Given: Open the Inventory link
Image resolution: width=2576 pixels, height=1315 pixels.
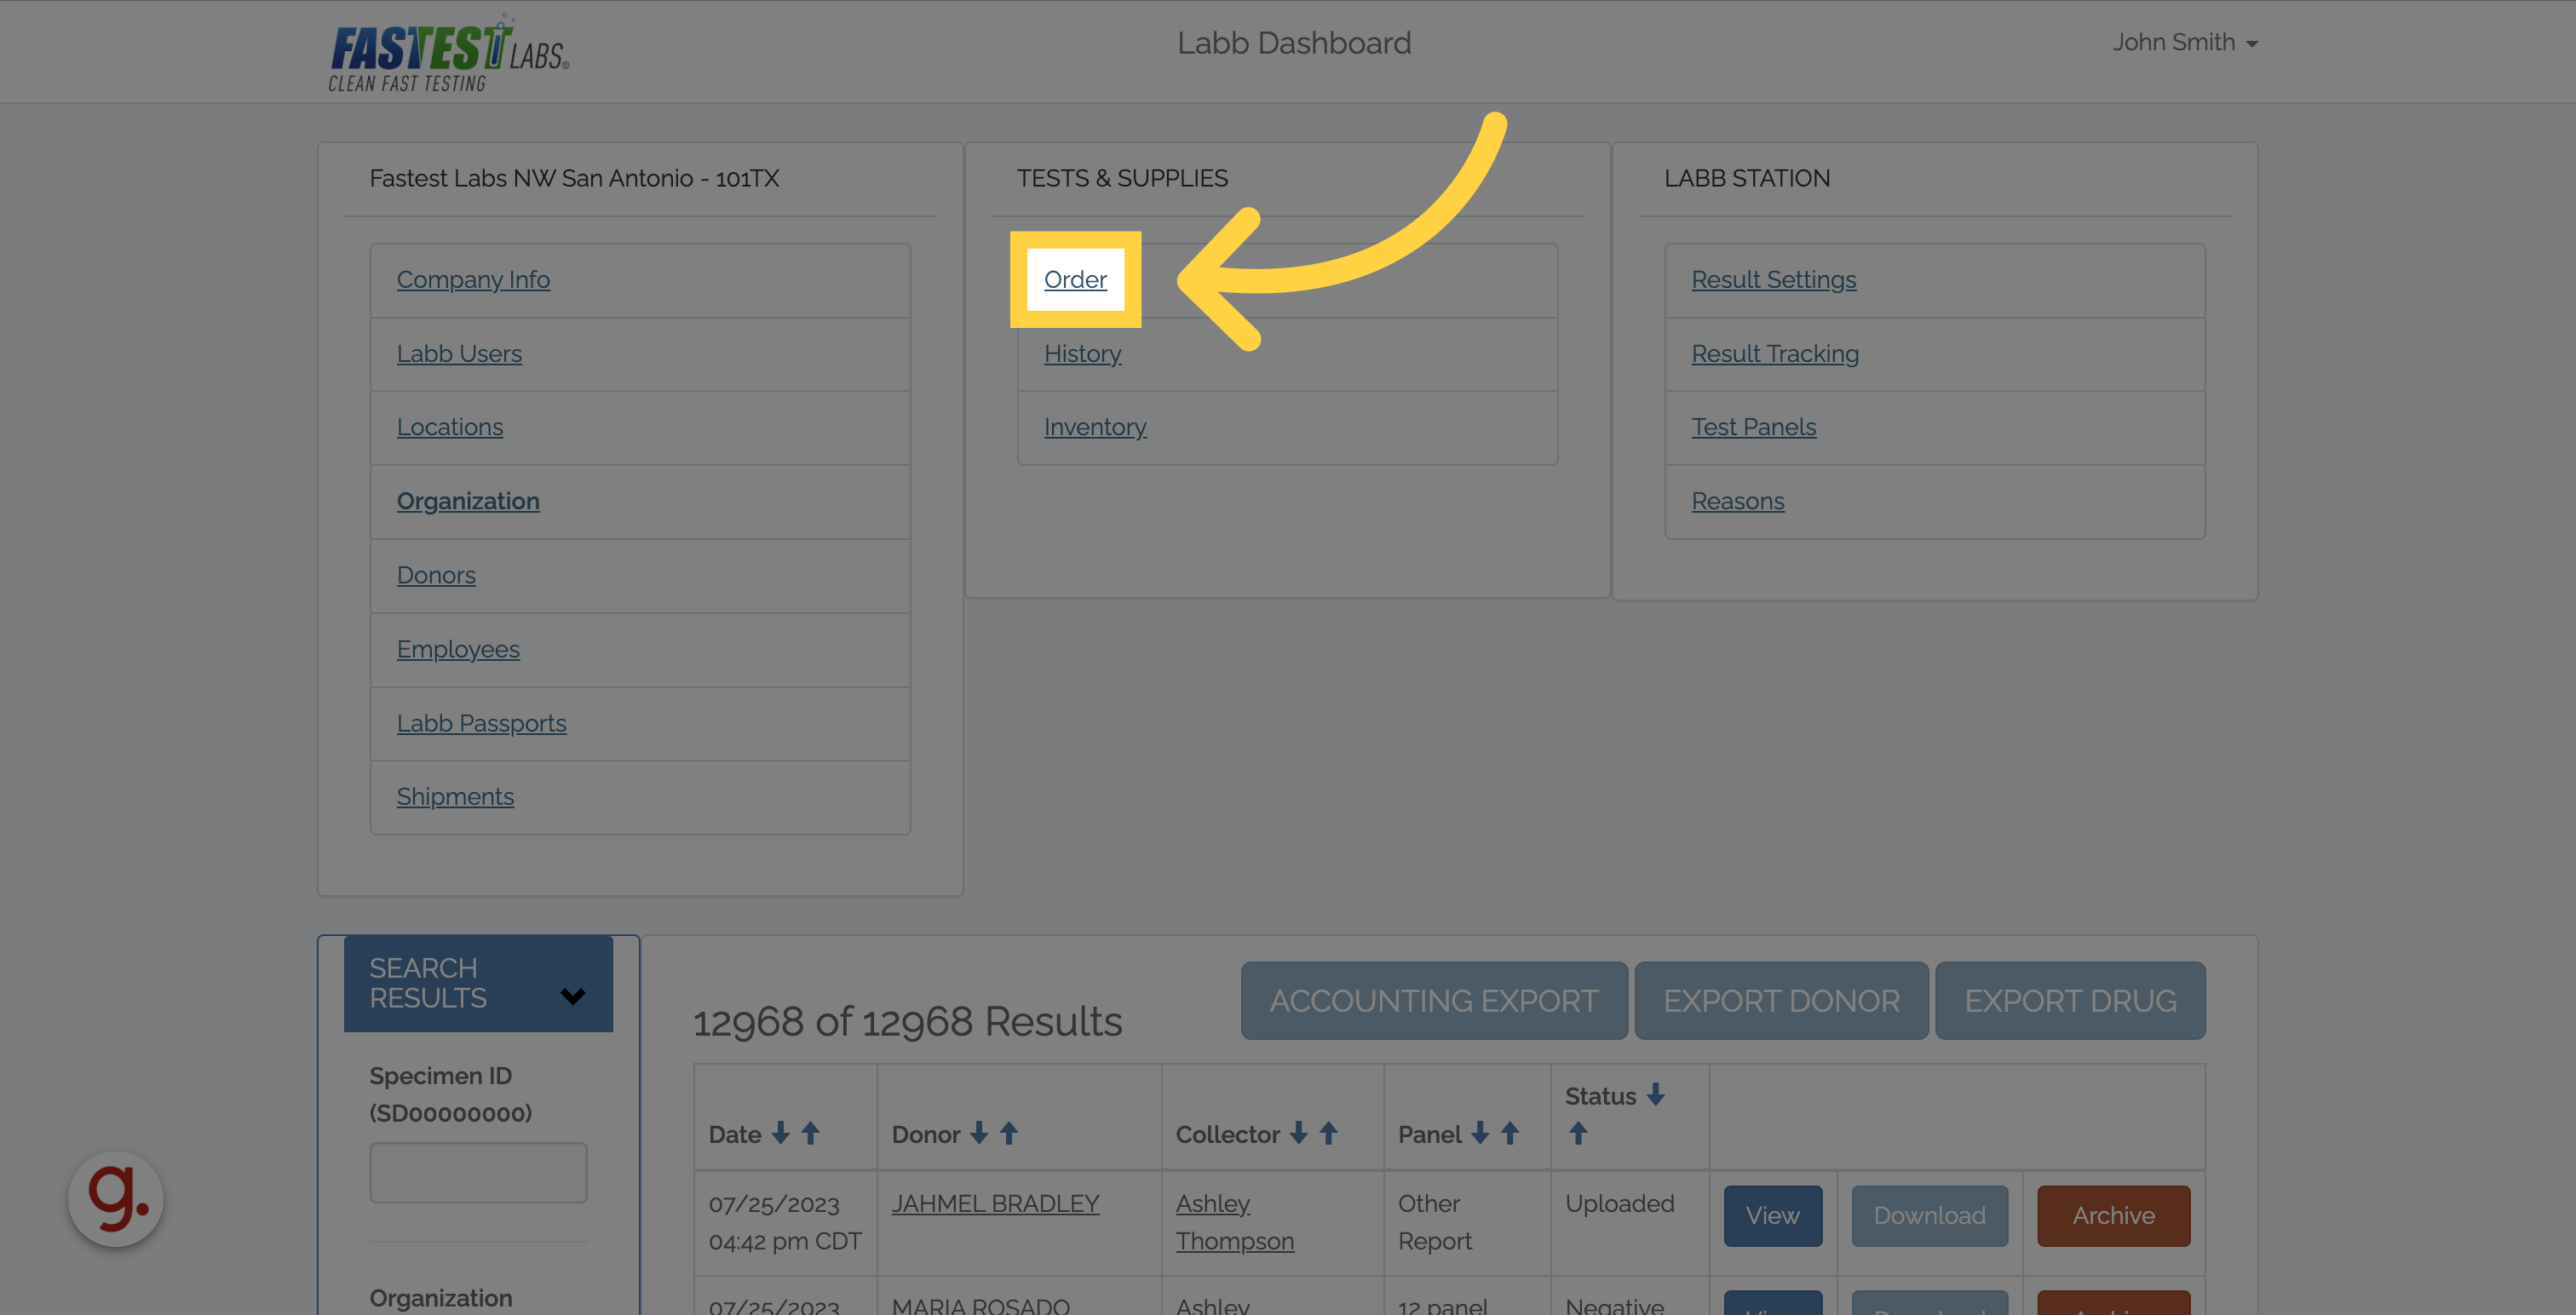Looking at the screenshot, I should pos(1095,427).
